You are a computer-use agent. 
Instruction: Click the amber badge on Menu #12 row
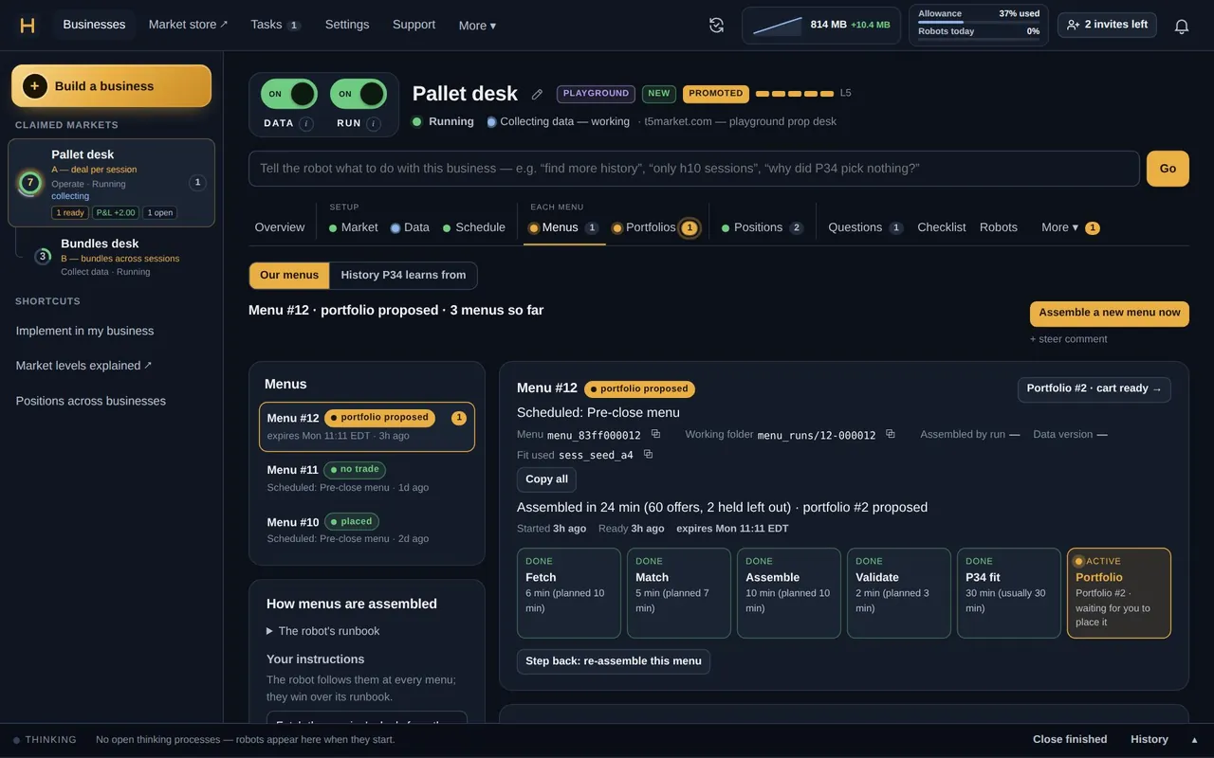459,418
